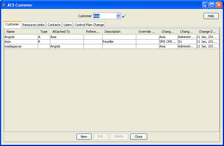Open the Customer dropdown arrow
Screen dimensions: 224x146
click(118, 16)
